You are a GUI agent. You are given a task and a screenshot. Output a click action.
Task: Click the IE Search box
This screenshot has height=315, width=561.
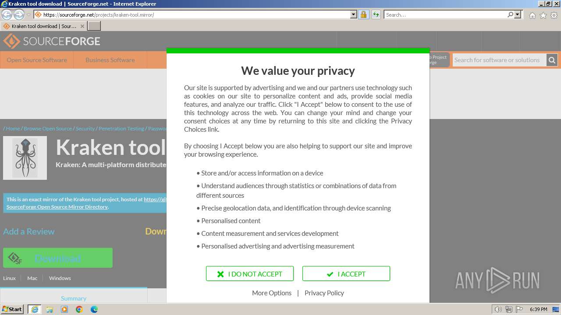coord(445,14)
